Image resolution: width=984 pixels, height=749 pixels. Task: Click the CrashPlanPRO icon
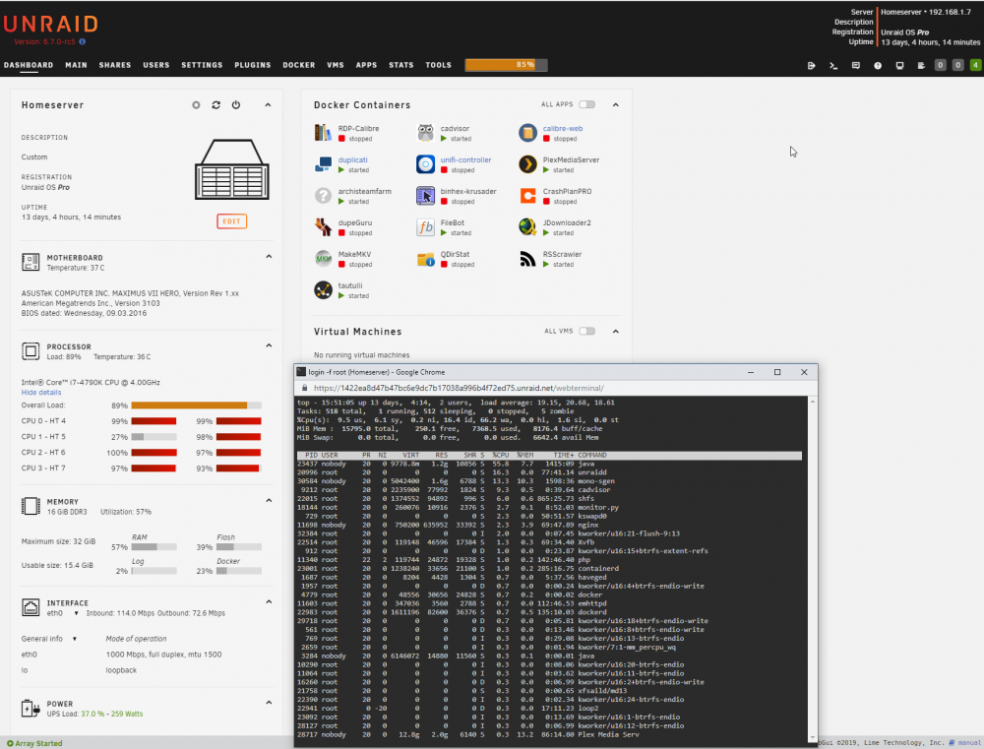point(527,195)
